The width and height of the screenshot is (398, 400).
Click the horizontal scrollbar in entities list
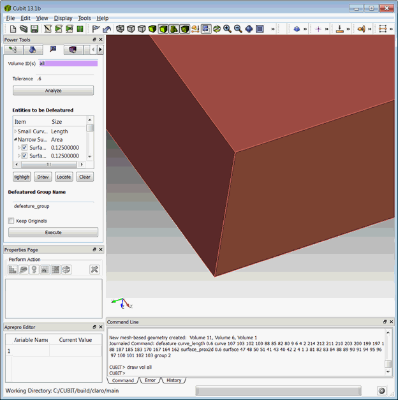48,164
